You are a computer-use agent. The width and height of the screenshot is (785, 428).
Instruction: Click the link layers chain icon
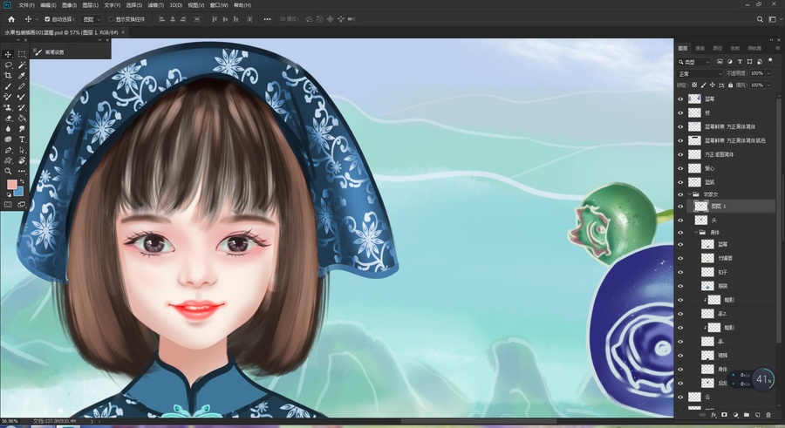click(x=702, y=415)
